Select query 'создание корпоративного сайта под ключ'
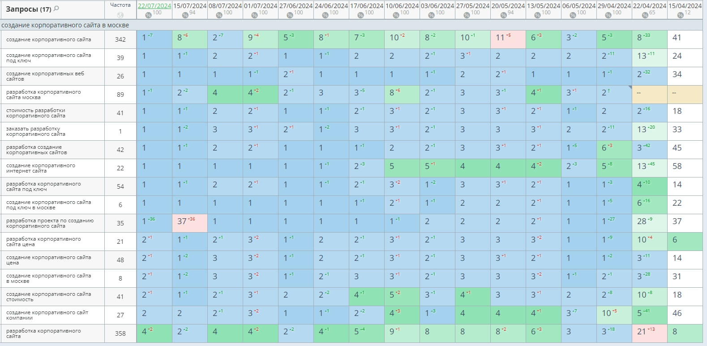This screenshot has width=707, height=346. pyautogui.click(x=48, y=58)
